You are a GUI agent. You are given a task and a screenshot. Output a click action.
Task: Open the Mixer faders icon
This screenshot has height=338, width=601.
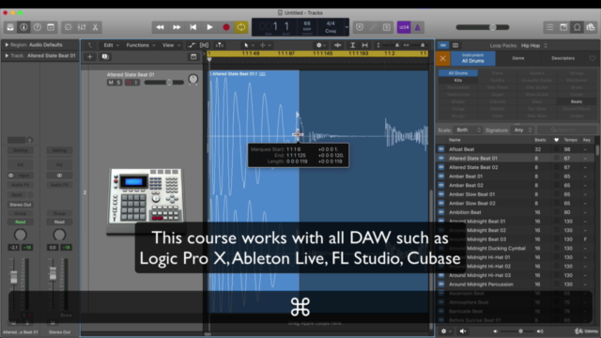coord(82,27)
